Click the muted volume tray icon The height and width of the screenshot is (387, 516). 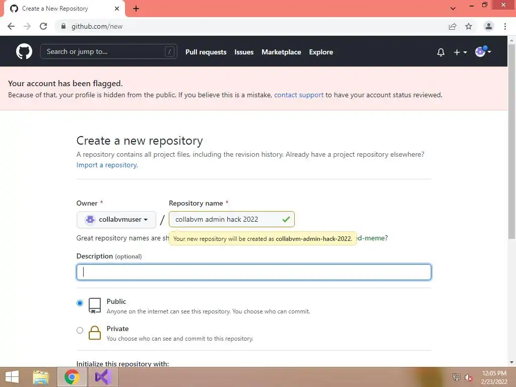pyautogui.click(x=468, y=377)
